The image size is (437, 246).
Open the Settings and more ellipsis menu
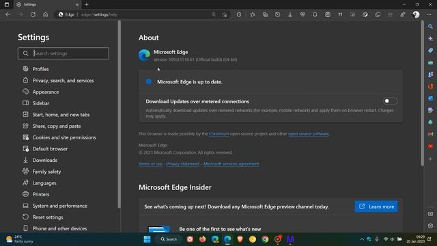(x=429, y=14)
